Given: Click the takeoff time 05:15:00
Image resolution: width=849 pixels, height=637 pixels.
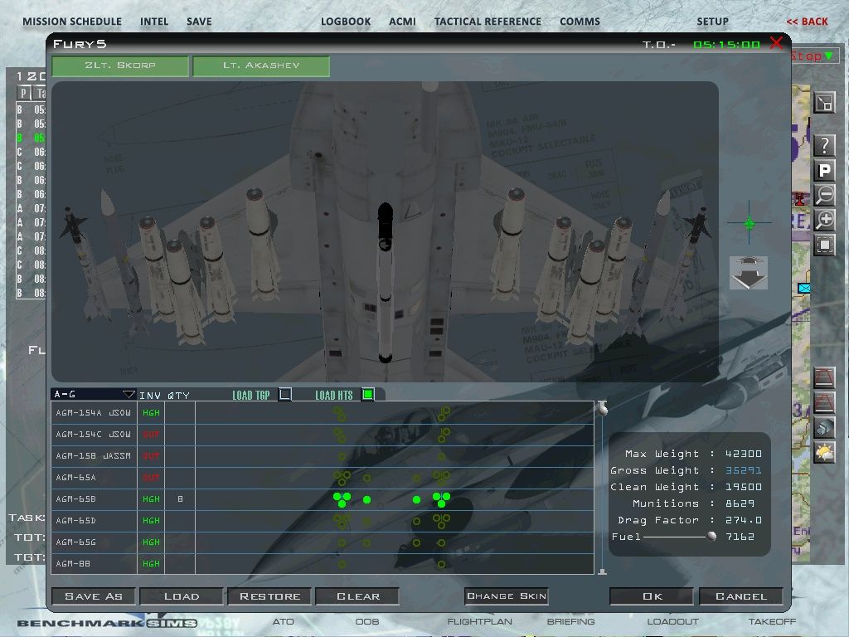Looking at the screenshot, I should tap(726, 45).
